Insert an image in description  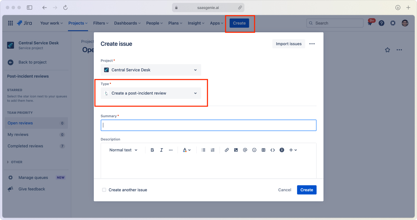[x=236, y=150]
